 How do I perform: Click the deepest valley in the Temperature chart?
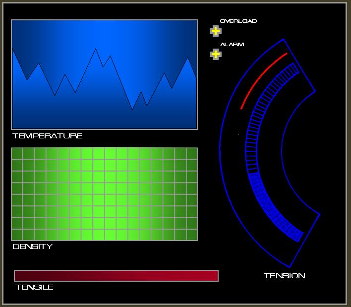coord(132,109)
